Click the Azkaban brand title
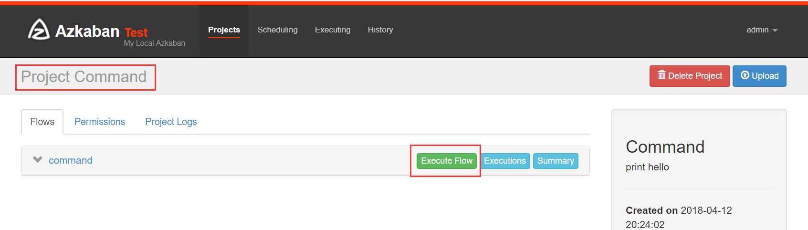The image size is (808, 230). 87,31
